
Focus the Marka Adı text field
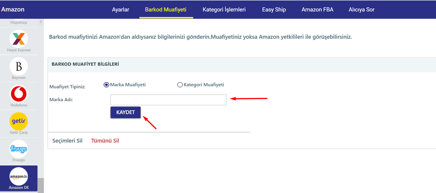point(168,100)
